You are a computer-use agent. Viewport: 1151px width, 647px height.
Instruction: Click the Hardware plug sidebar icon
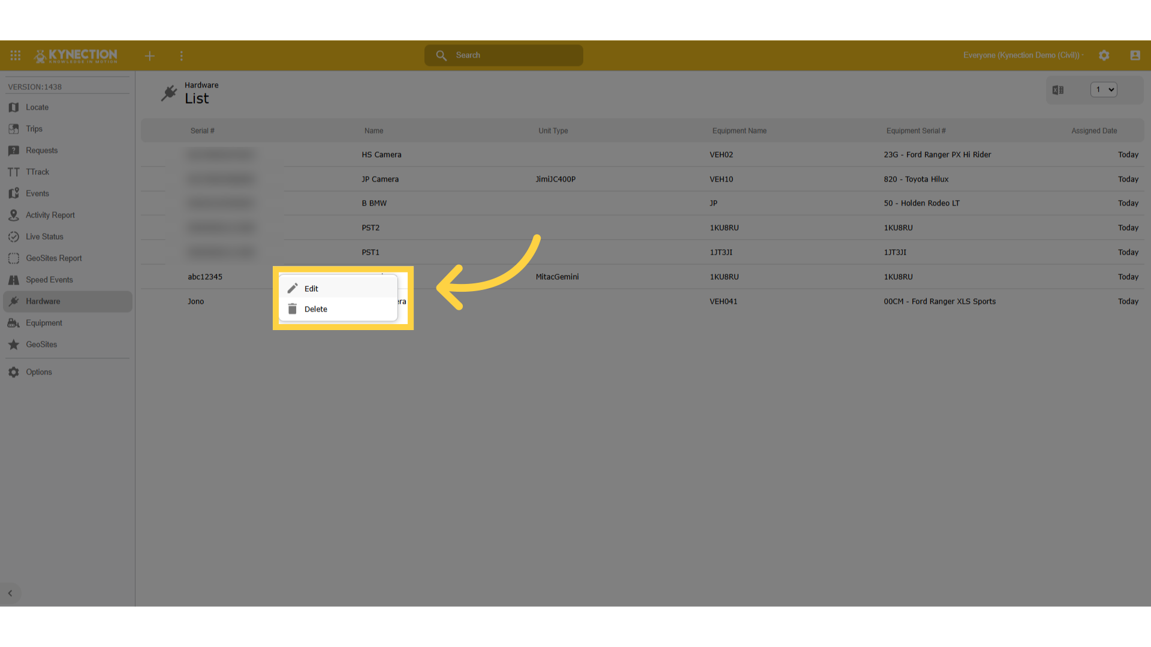(x=14, y=301)
